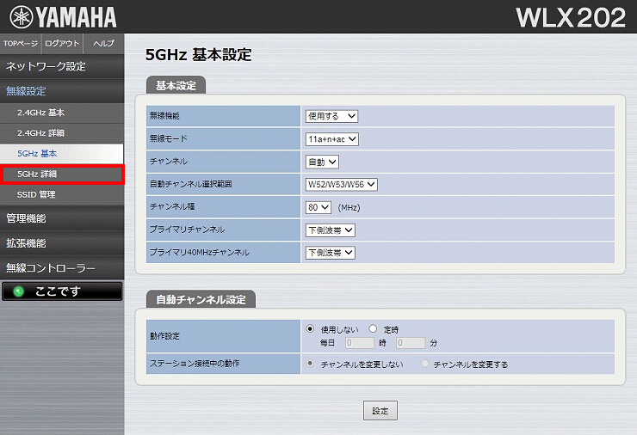Expand the 拡張機能 menu
The width and height of the screenshot is (637, 435).
[x=62, y=243]
